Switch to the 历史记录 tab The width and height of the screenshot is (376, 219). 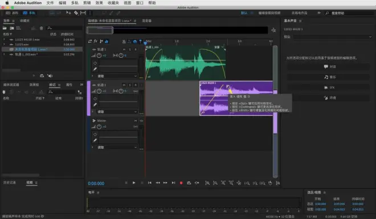(x=10, y=183)
